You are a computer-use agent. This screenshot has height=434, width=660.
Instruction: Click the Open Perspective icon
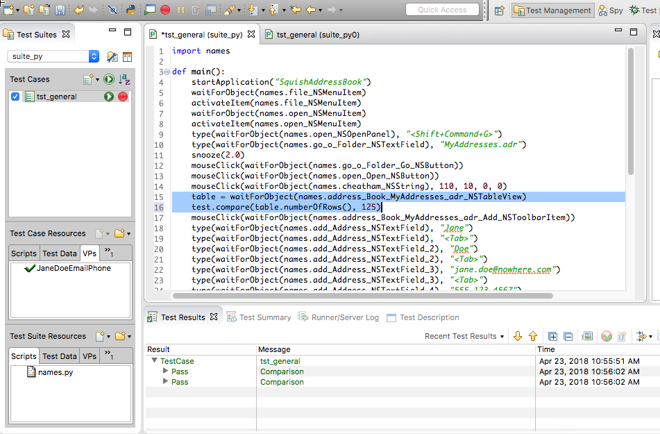(x=499, y=10)
